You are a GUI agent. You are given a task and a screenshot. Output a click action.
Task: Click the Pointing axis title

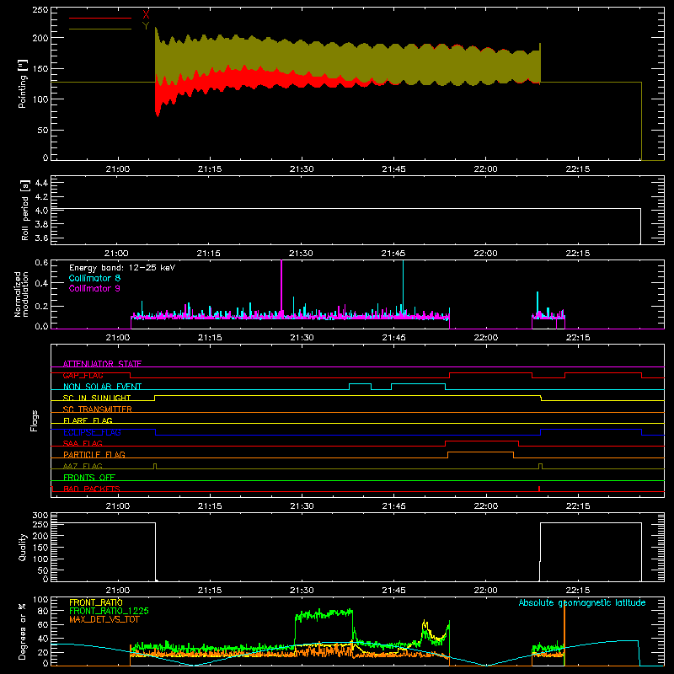[x=23, y=83]
